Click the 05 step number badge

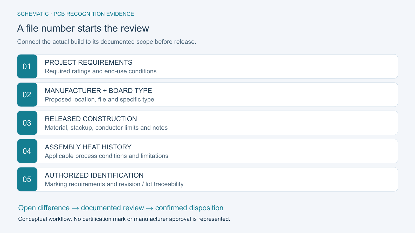coord(27,179)
